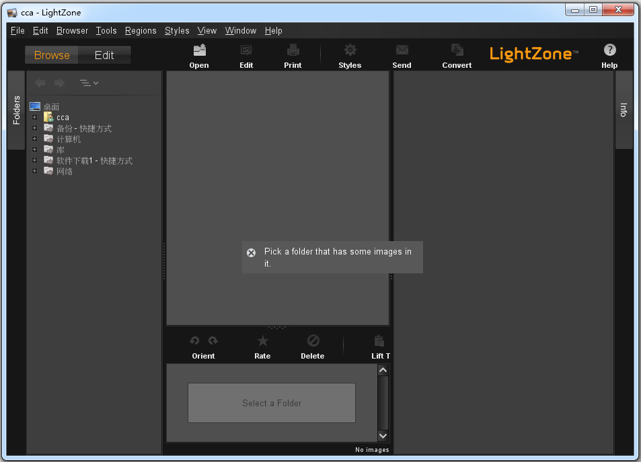Select the 桌面 desktop icon
Image resolution: width=641 pixels, height=462 pixels.
35,107
